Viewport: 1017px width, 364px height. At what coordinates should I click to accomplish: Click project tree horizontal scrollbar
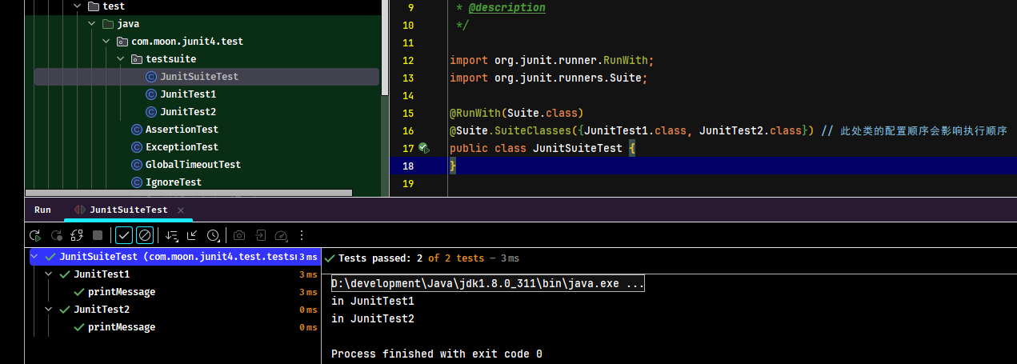(189, 193)
